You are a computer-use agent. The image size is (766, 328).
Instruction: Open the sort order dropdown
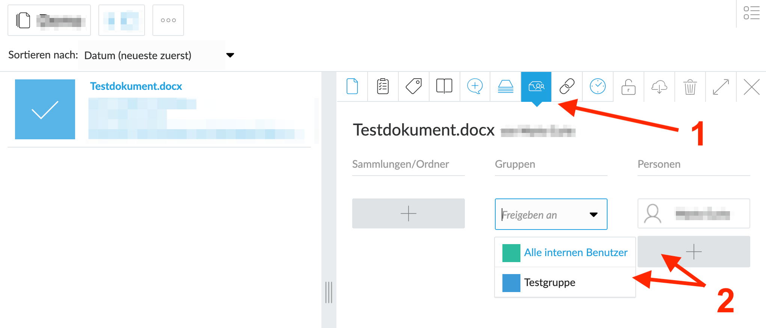point(156,55)
